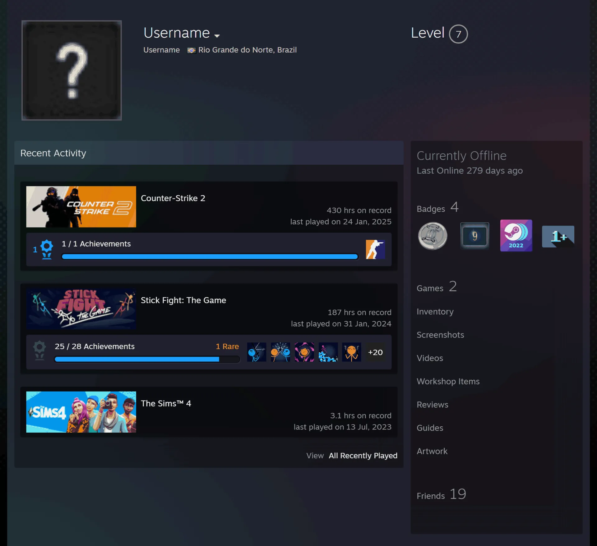Screen dimensions: 597x546
Task: Open the Username dropdown arrow
Action: click(217, 36)
